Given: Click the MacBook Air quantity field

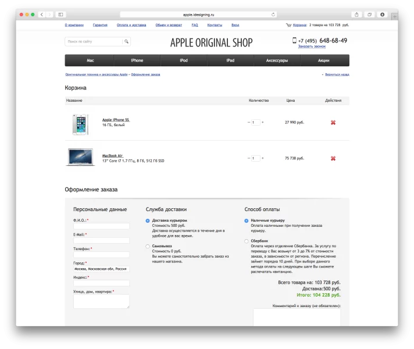Looking at the screenshot, I should click(x=256, y=158).
